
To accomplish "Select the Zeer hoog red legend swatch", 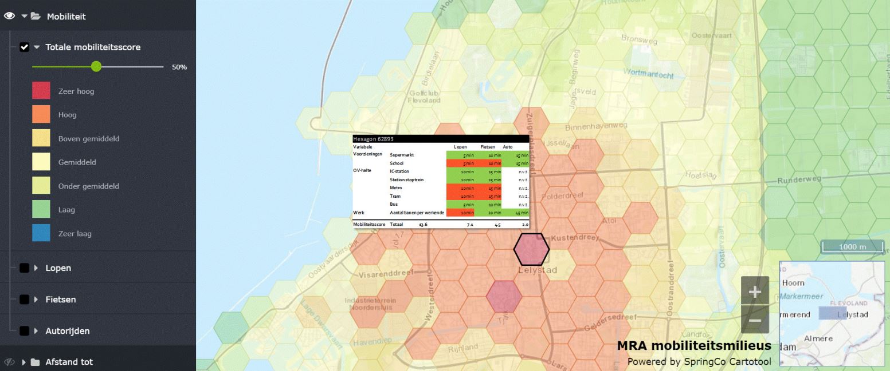I will point(41,91).
